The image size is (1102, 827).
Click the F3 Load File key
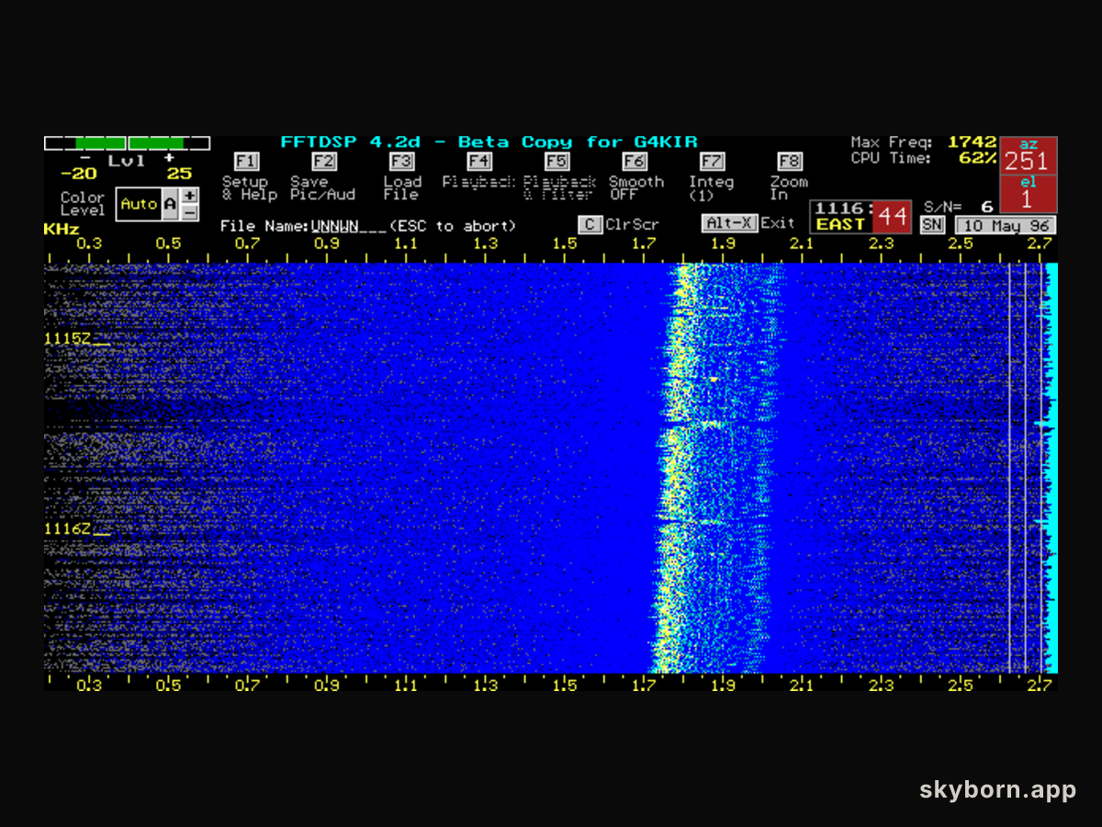click(400, 162)
